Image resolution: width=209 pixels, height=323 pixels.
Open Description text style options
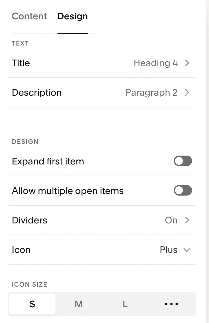[102, 92]
